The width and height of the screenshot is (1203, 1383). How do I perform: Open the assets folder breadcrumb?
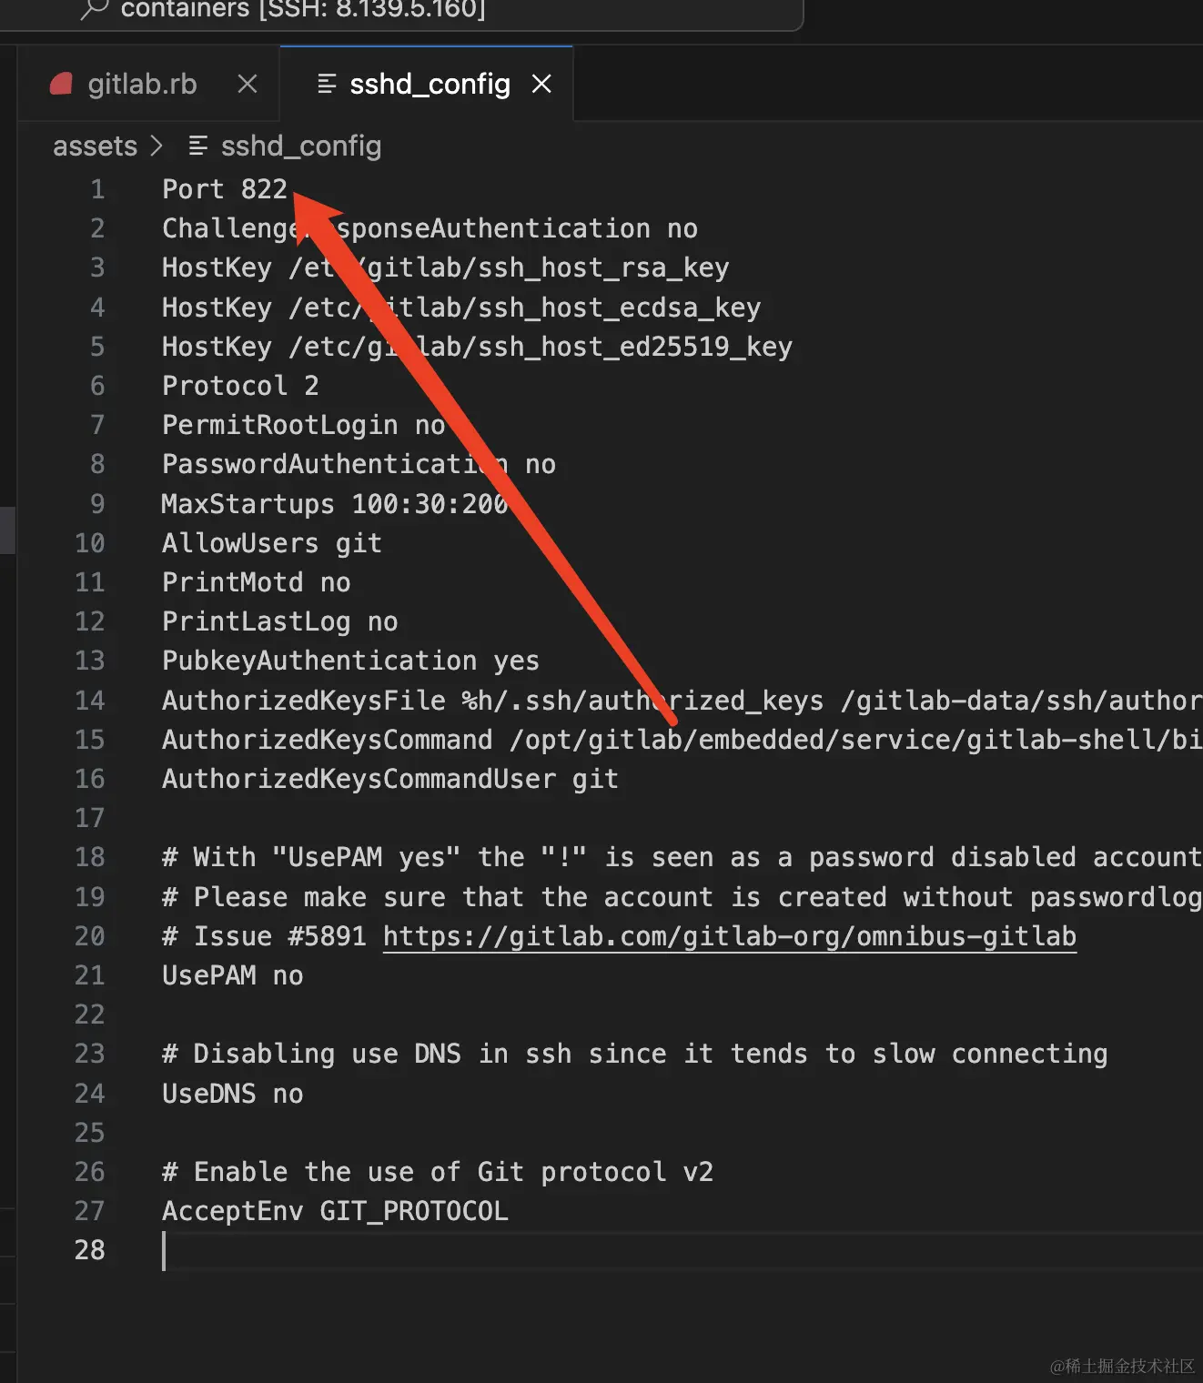point(95,146)
